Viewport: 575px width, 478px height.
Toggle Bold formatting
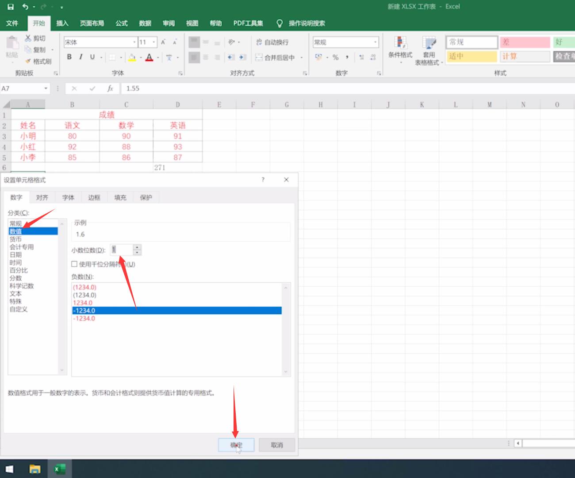tap(69, 57)
